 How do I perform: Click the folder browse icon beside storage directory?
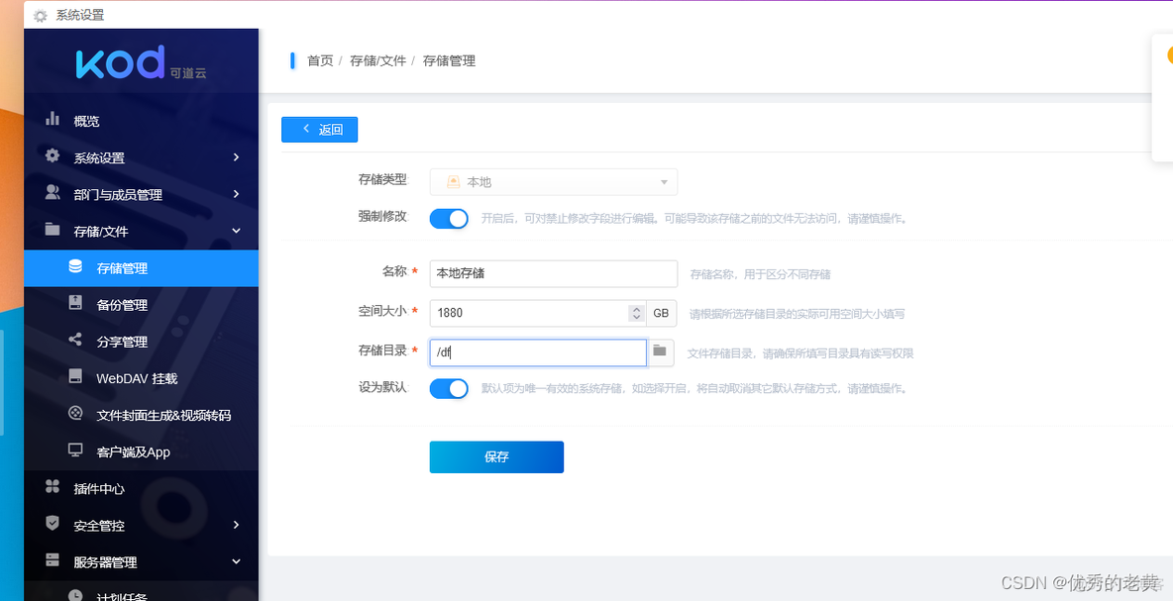[660, 352]
